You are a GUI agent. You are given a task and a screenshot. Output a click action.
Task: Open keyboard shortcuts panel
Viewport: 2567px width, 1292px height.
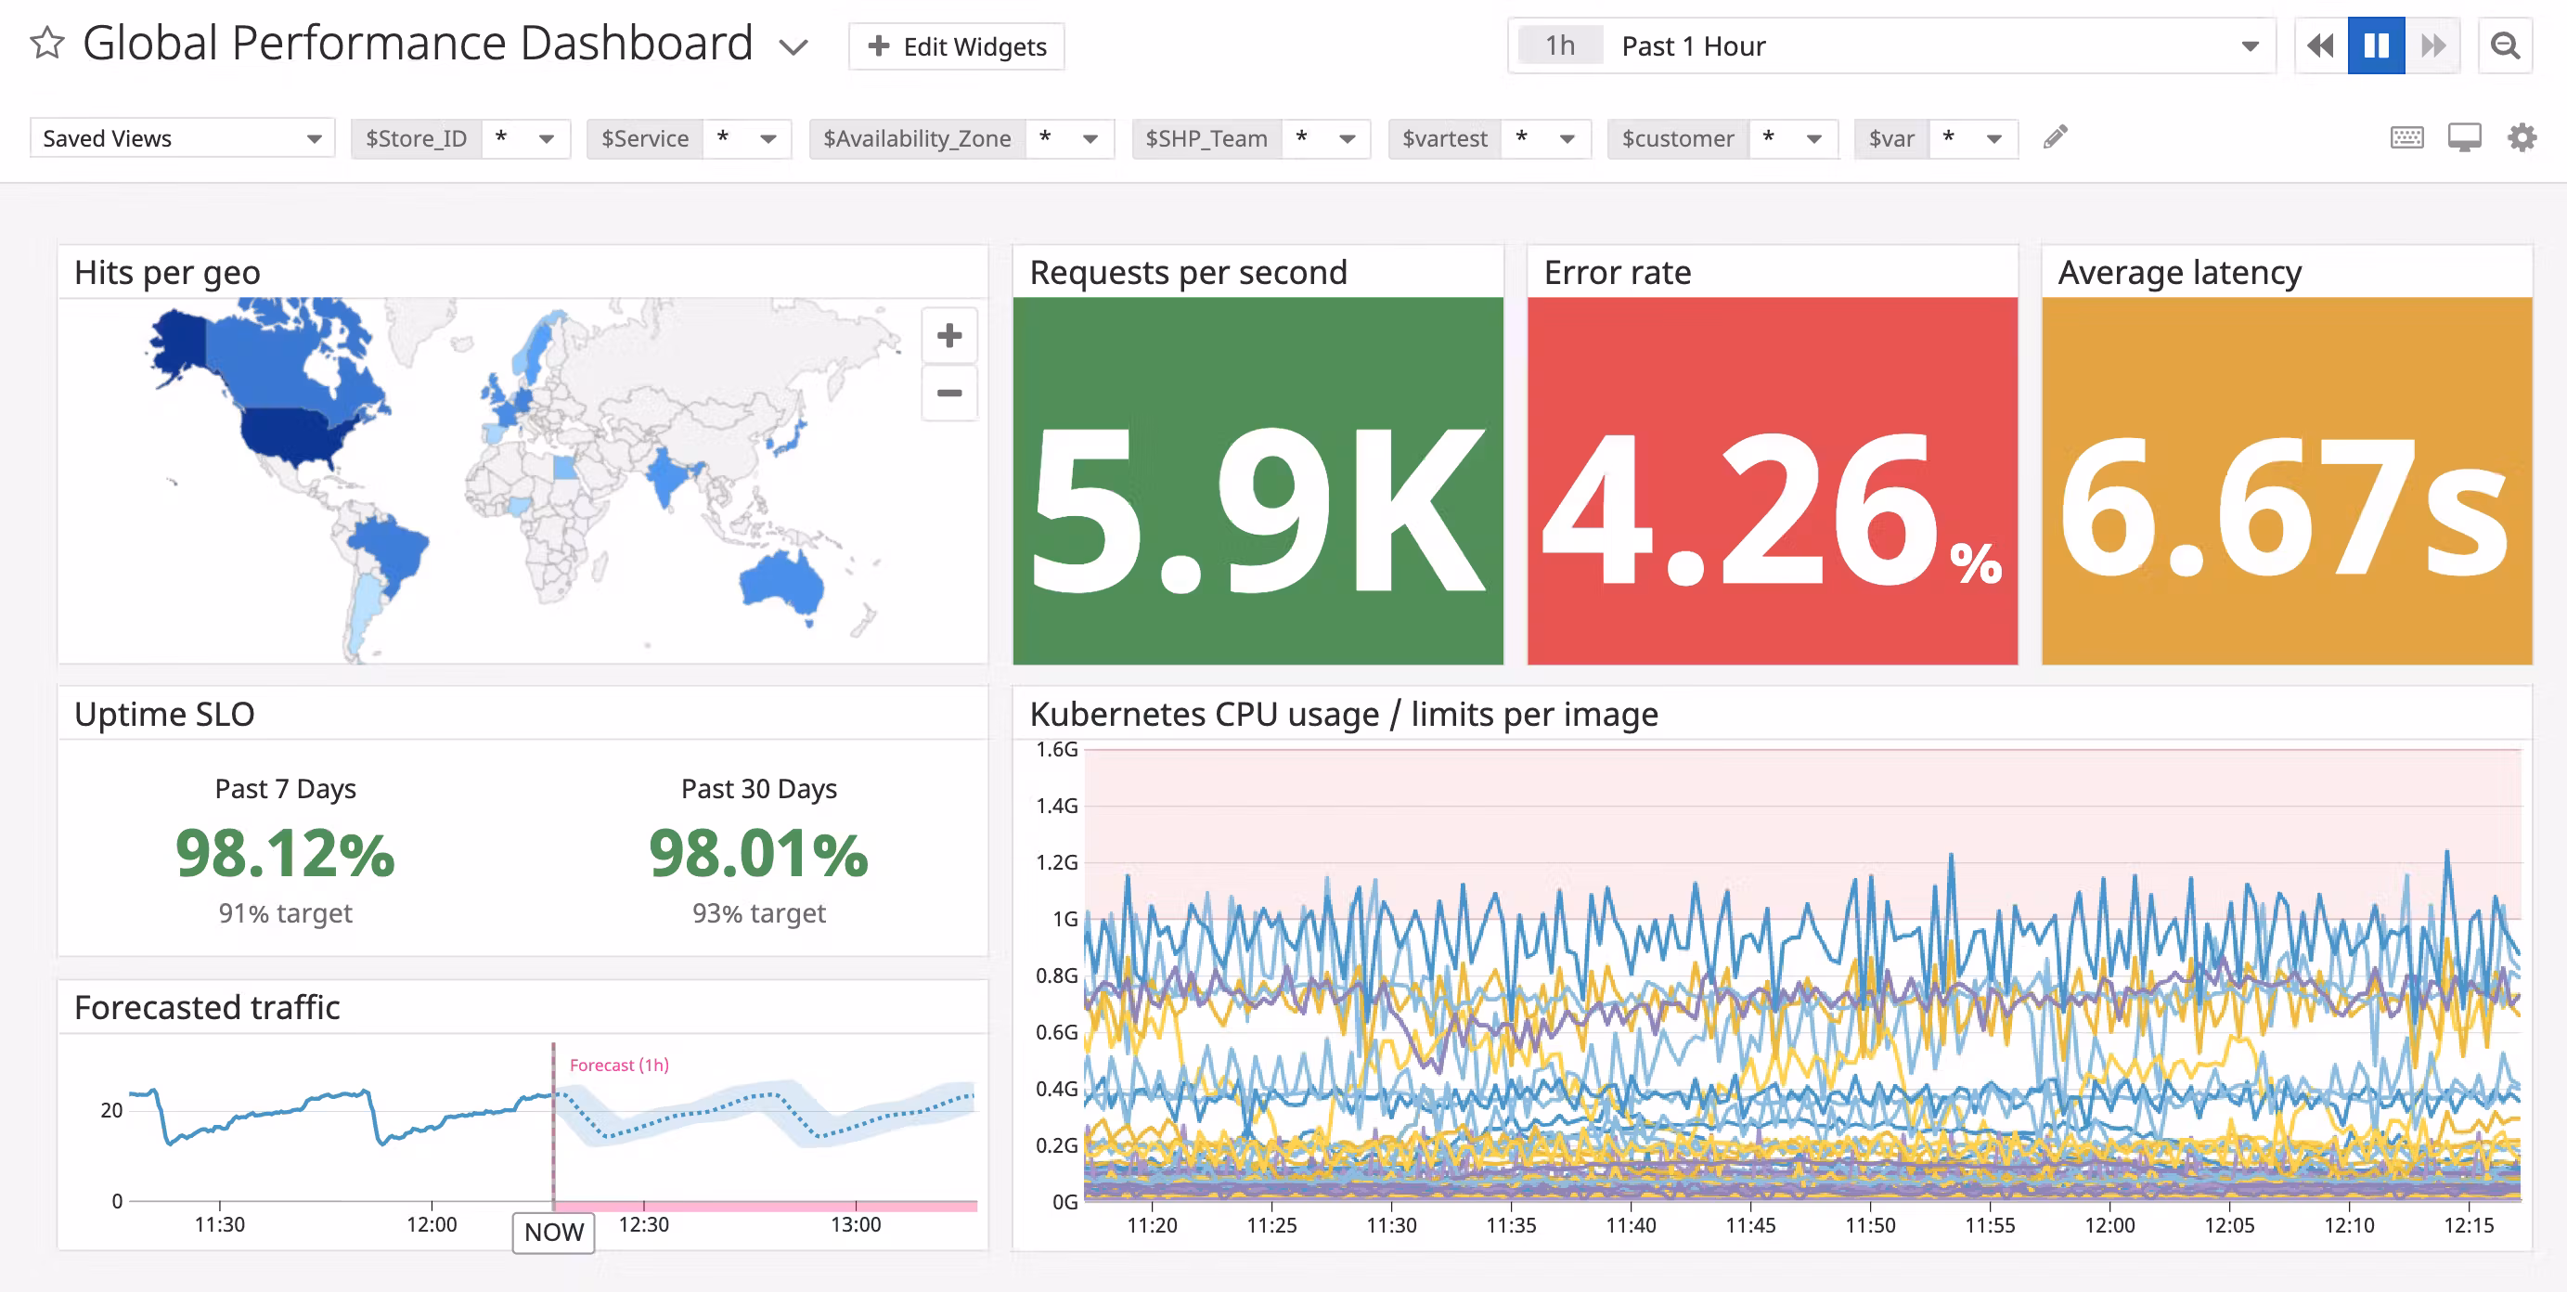(x=2407, y=137)
